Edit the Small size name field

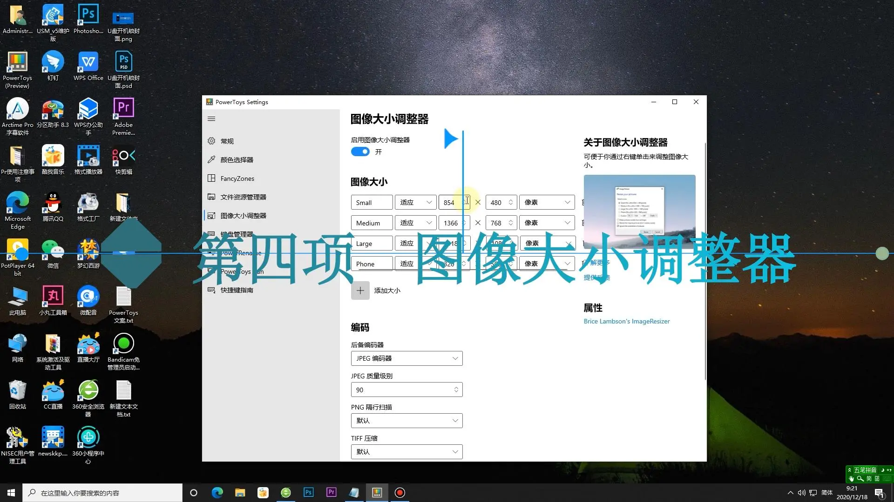(x=372, y=203)
